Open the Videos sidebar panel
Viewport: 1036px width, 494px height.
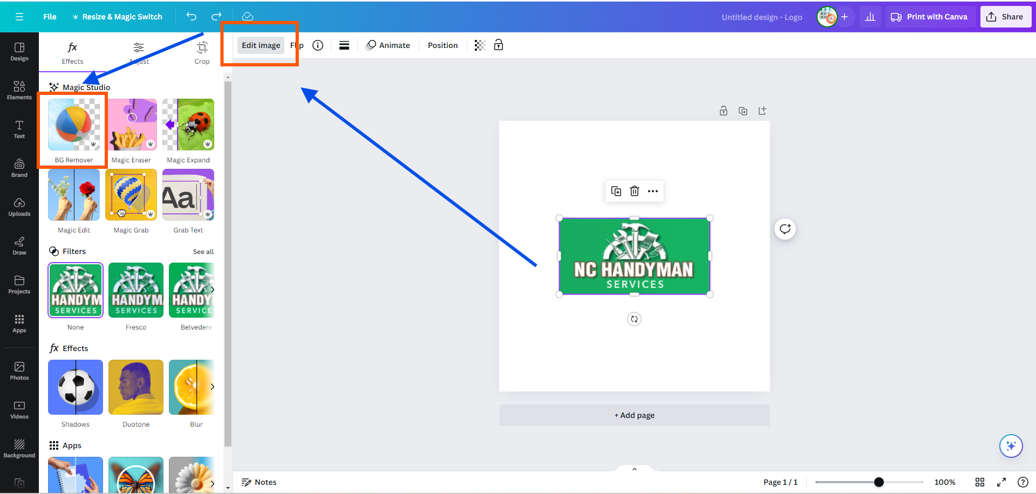(19, 410)
